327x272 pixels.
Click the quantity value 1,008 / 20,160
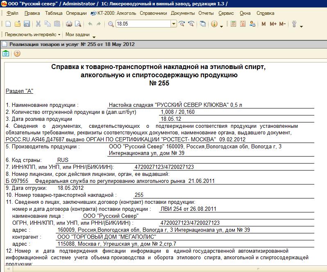pos(178,112)
